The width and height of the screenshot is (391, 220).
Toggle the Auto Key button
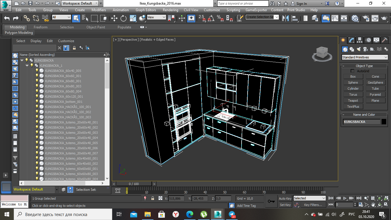point(285,198)
